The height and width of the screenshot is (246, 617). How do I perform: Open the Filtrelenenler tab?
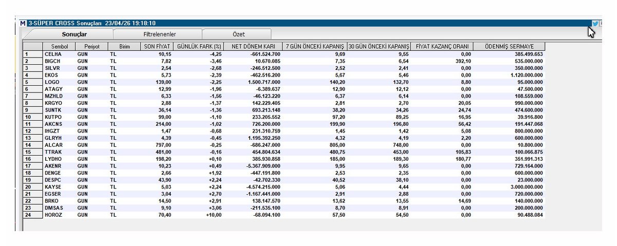pyautogui.click(x=159, y=34)
